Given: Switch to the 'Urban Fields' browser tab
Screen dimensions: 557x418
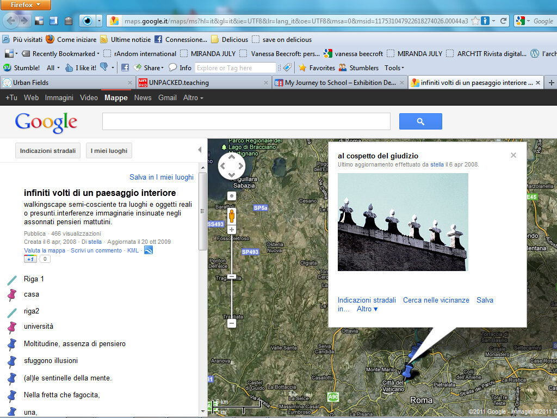Looking at the screenshot, I should coord(66,83).
